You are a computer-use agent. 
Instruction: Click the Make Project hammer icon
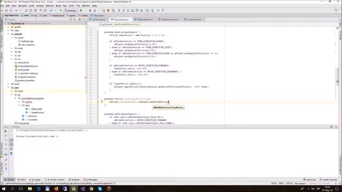(x=61, y=11)
